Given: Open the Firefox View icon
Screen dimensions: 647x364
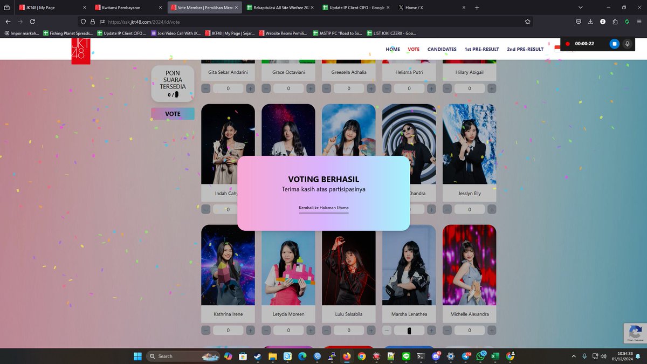Looking at the screenshot, I should click(x=6, y=8).
